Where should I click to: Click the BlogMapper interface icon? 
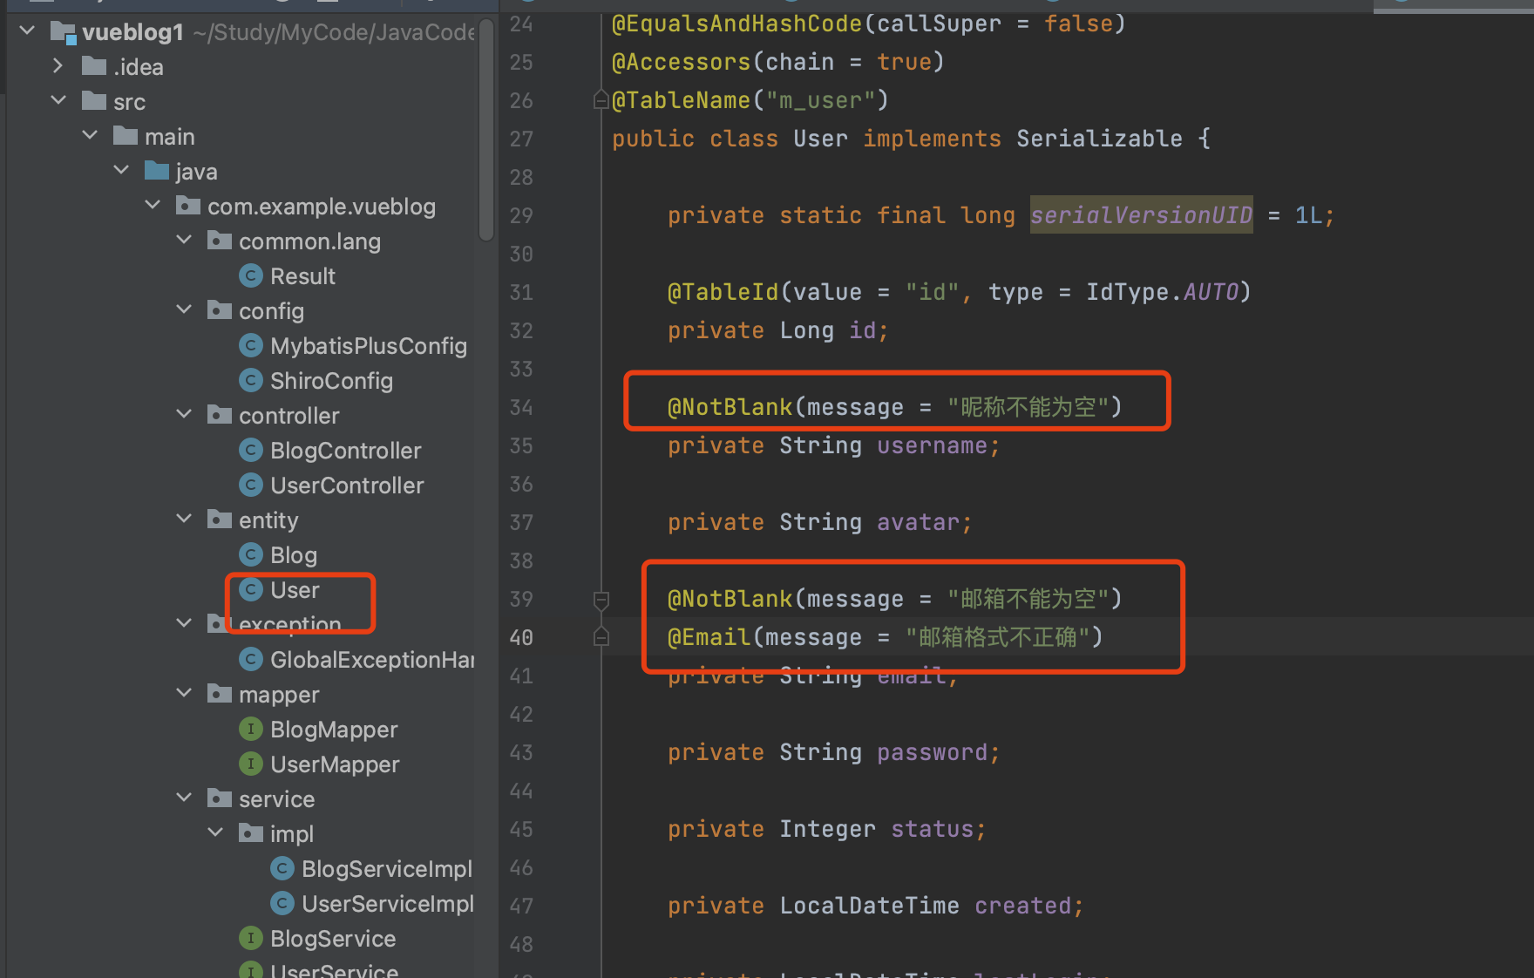coord(251,730)
